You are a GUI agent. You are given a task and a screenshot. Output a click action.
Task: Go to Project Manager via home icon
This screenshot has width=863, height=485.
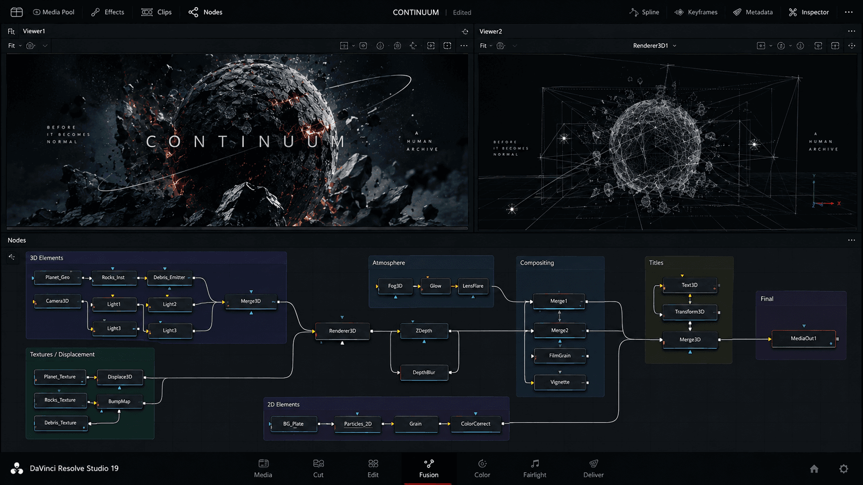click(x=814, y=469)
